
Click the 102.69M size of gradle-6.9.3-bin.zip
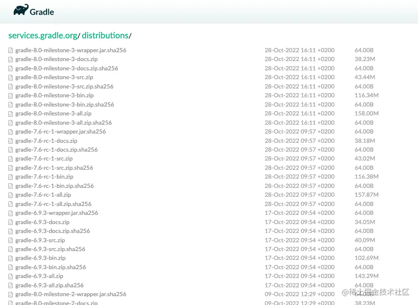point(367,258)
